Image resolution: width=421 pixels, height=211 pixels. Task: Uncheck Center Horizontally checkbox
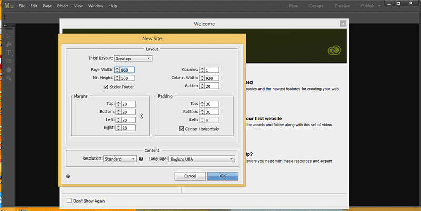tap(182, 129)
